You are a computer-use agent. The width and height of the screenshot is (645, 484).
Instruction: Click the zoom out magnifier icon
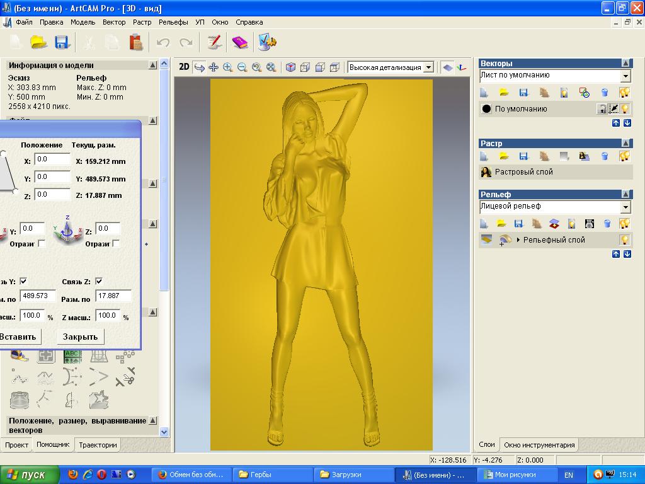tap(242, 67)
